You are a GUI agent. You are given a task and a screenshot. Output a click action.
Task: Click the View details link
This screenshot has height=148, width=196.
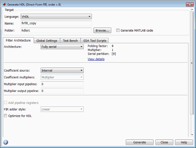[x=96, y=59]
